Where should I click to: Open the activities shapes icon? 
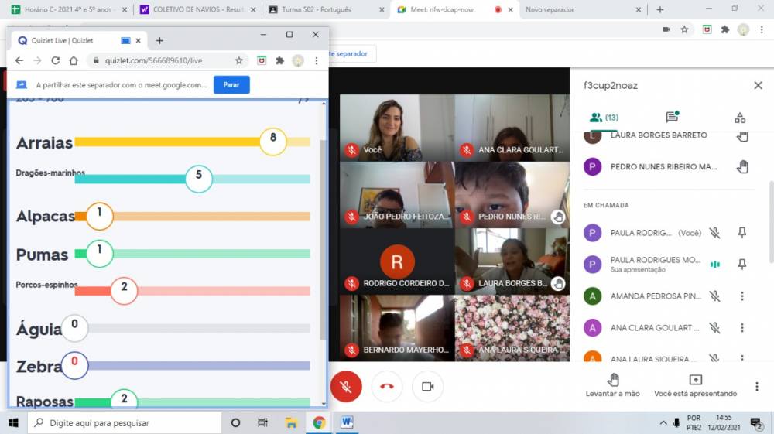pos(740,118)
